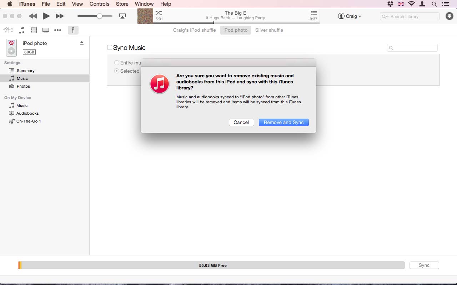Switch to the Silver shuffle tab
Screen dimensions: 457x285
coord(269,30)
